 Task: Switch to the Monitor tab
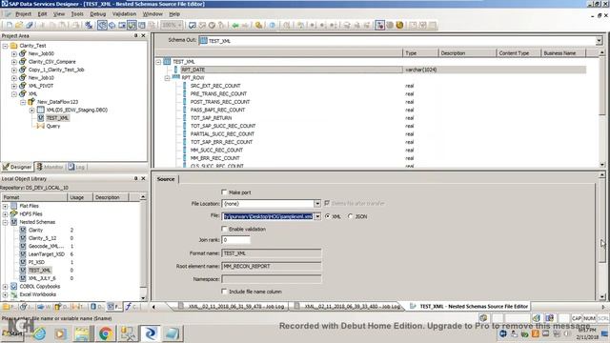coord(51,167)
